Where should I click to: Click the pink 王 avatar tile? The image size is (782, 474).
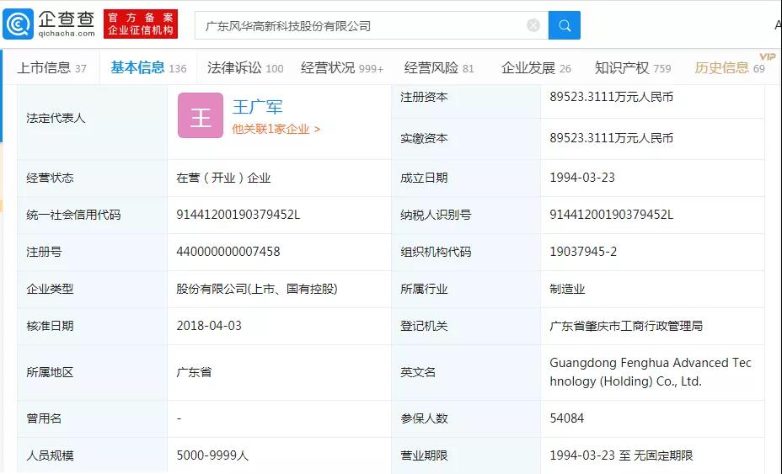coord(201,115)
